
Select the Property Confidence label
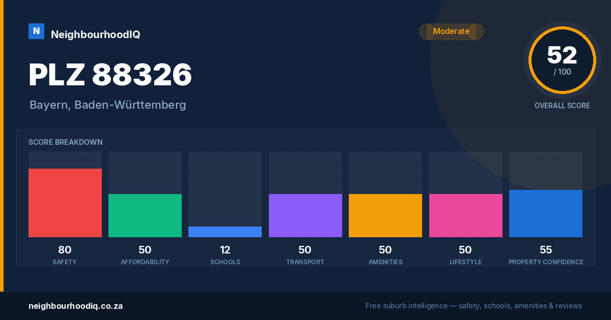tap(546, 262)
